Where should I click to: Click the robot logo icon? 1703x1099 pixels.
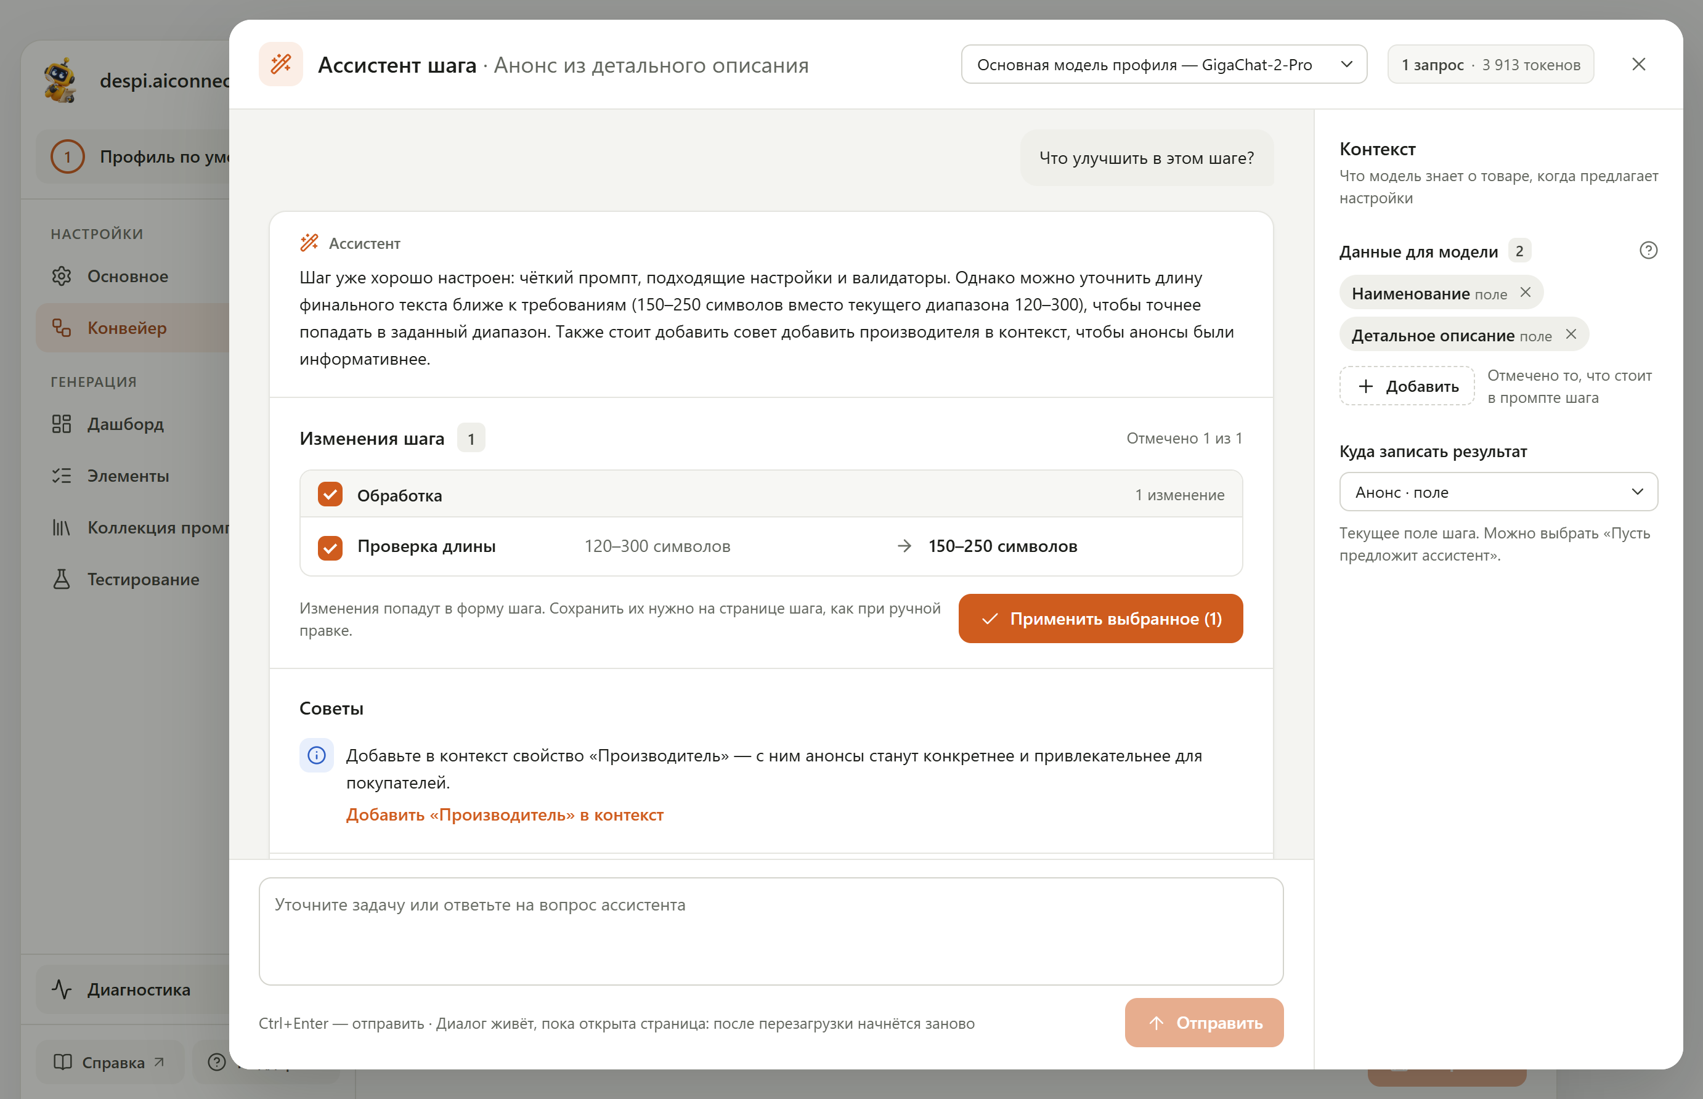pyautogui.click(x=60, y=80)
